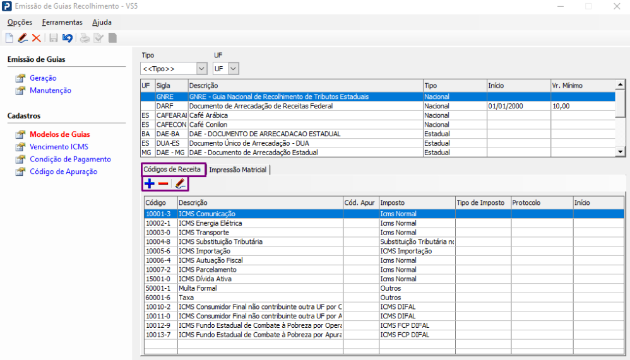Click the icon beside Vencimento ICMS
Screen dimensions: 630x360
tap(20, 147)
